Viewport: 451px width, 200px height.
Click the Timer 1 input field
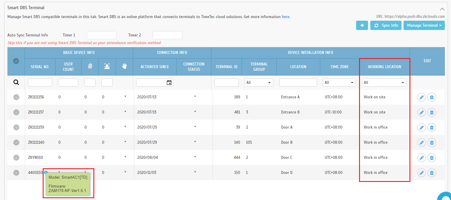[x=101, y=35]
